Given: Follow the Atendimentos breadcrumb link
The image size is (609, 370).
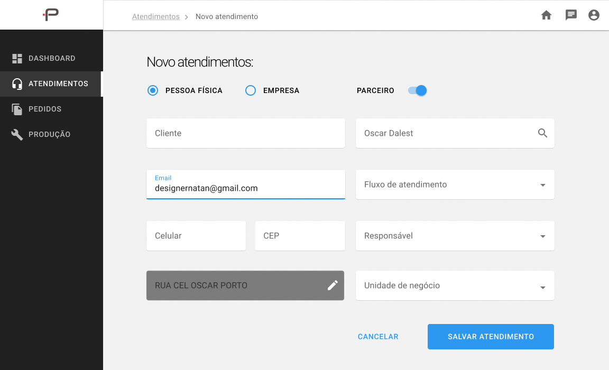Looking at the screenshot, I should point(156,16).
